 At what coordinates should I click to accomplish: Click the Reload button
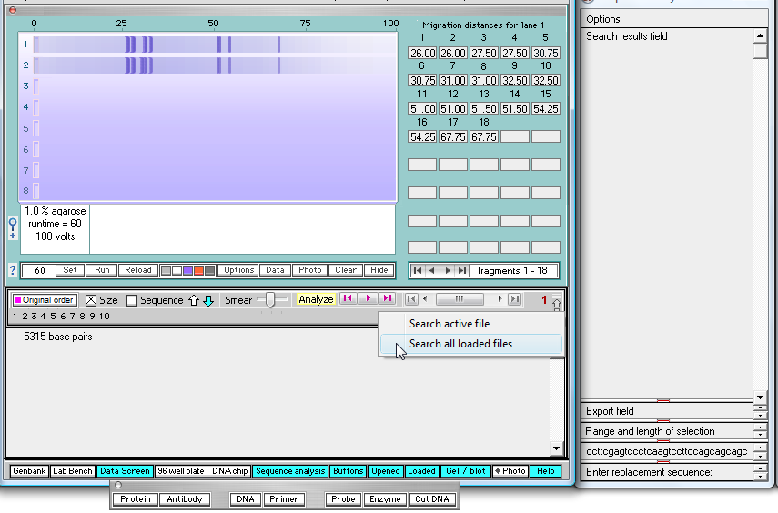(137, 270)
